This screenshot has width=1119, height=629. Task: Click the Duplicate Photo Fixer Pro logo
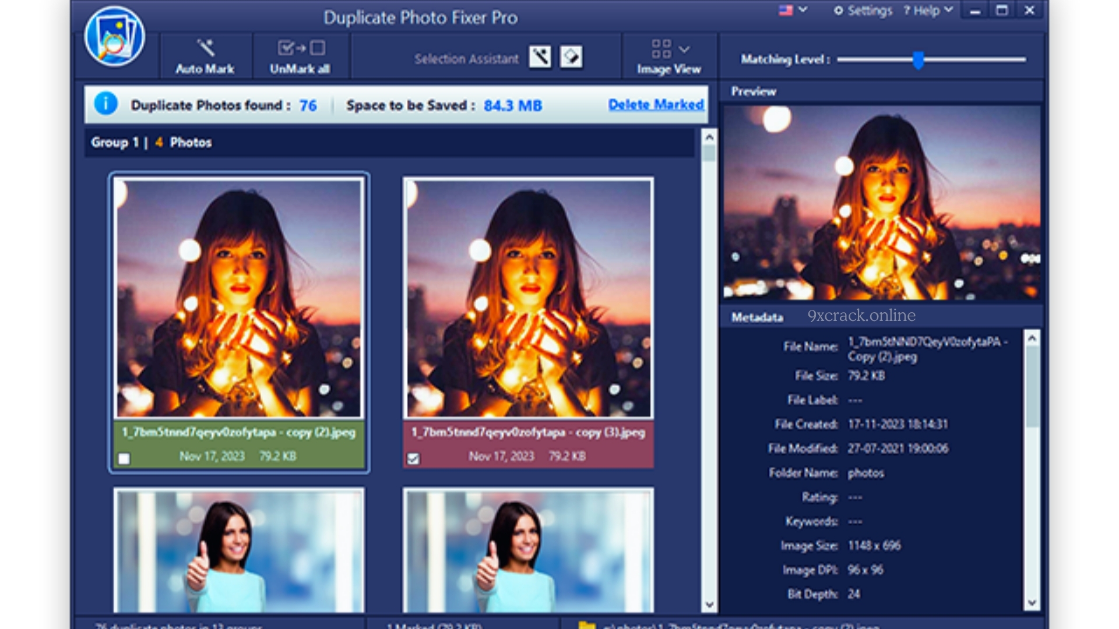[114, 36]
